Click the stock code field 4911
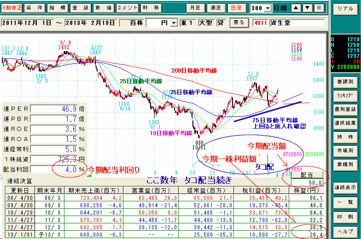The image size is (361, 239). (261, 23)
